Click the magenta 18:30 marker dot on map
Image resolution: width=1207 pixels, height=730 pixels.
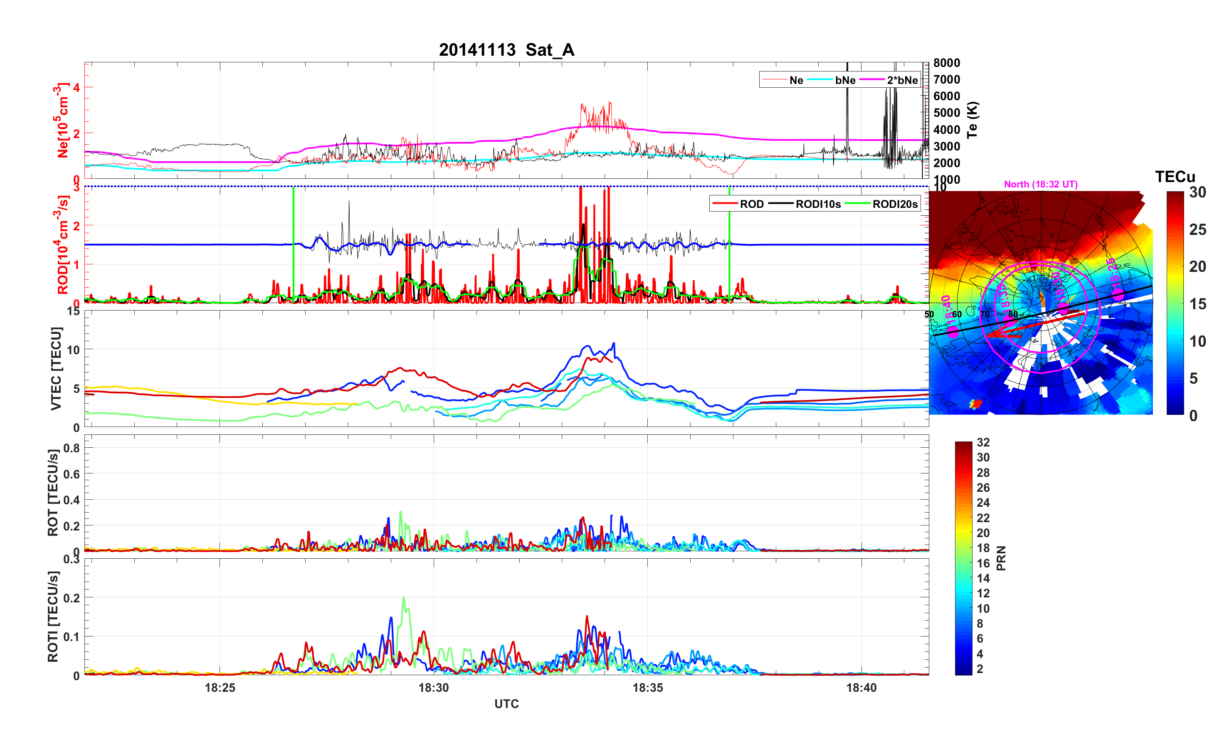click(1063, 308)
